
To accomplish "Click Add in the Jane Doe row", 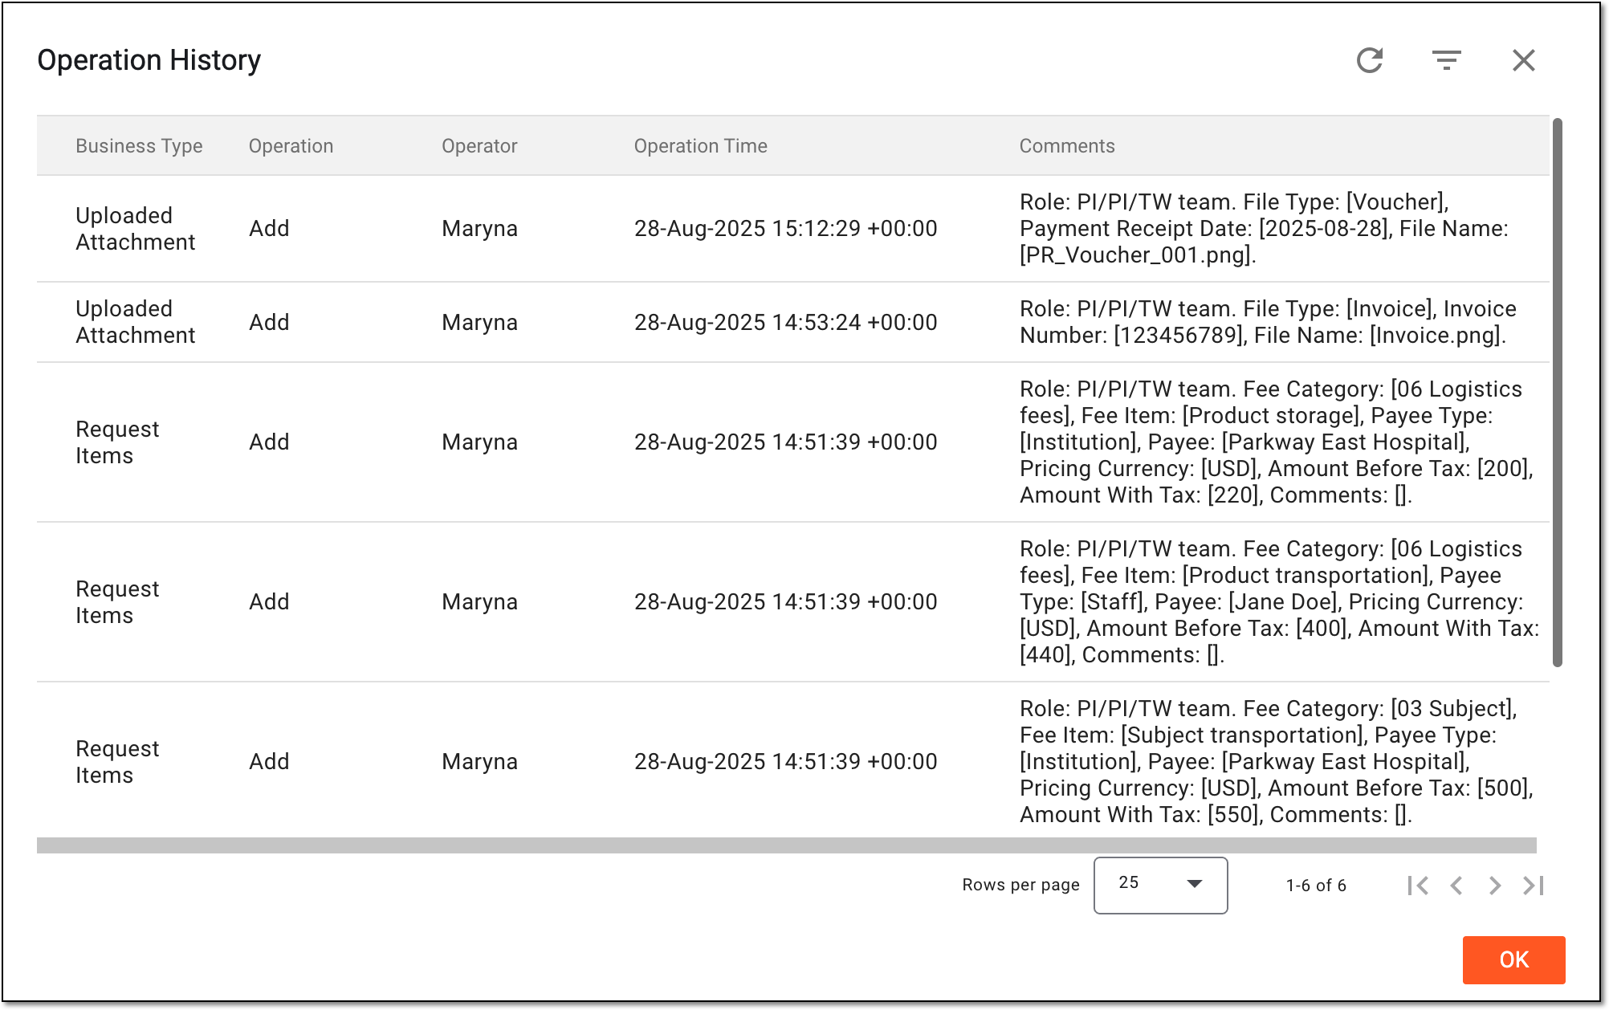I will [x=269, y=602].
